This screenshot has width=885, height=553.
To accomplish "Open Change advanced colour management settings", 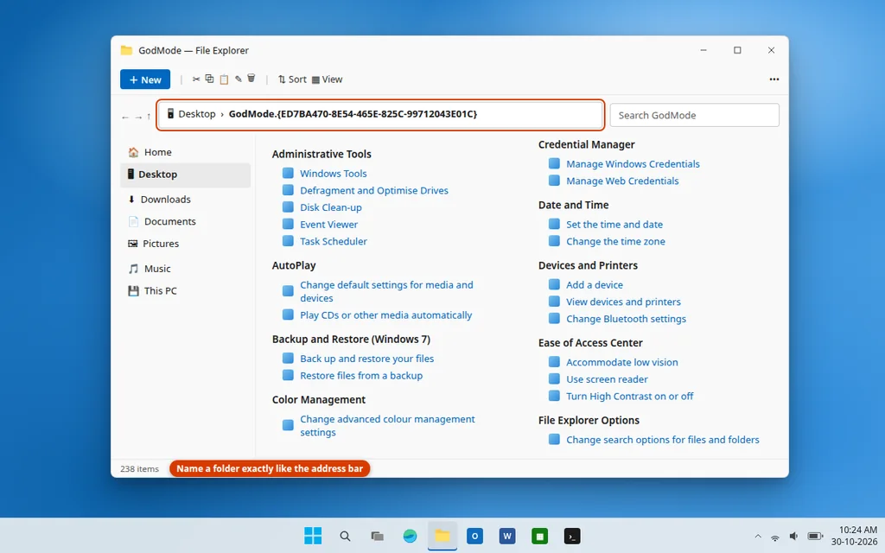I will tap(387, 425).
